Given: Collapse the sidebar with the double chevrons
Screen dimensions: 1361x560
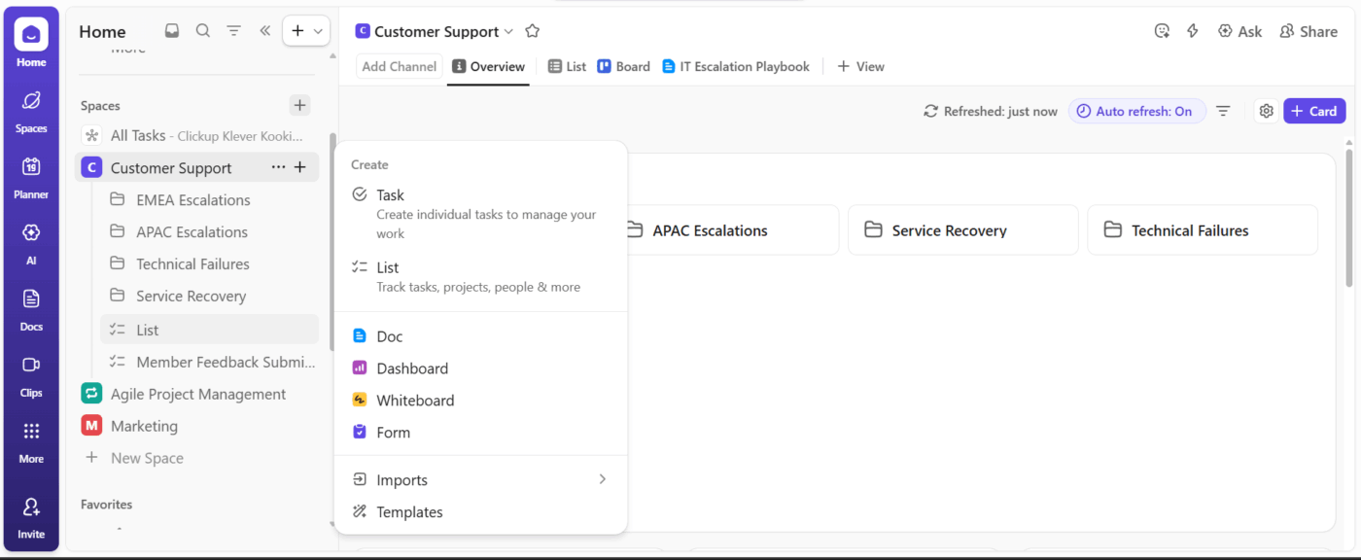Looking at the screenshot, I should (x=264, y=30).
